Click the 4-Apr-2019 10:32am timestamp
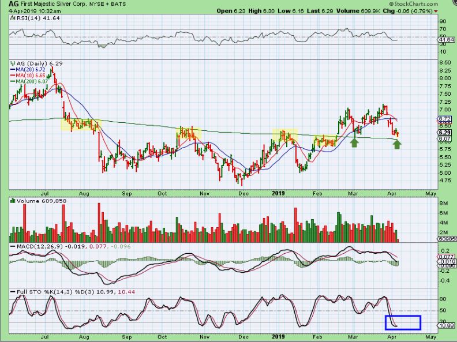The height and width of the screenshot is (342, 457). tap(35, 11)
